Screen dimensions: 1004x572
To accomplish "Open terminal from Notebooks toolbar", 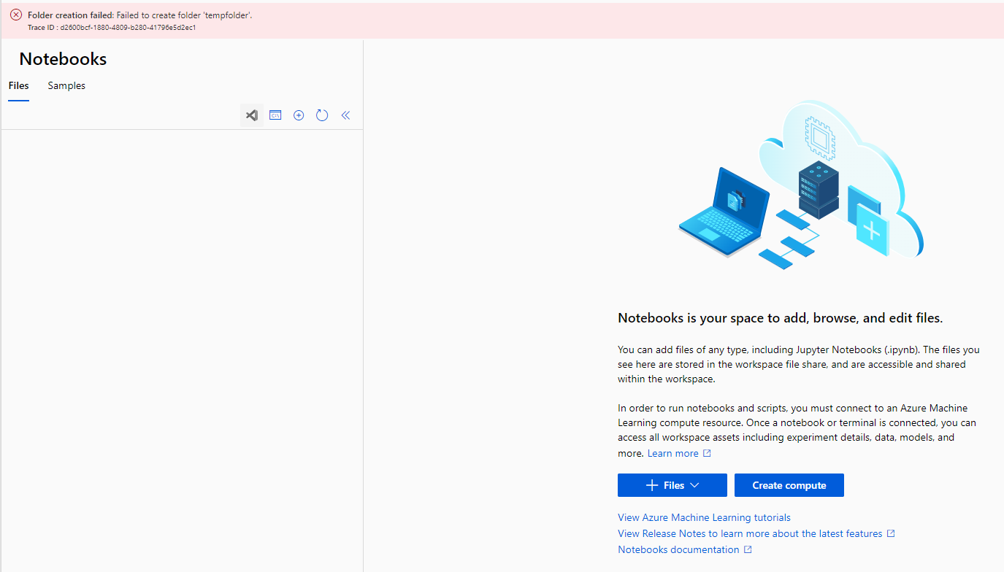I will (x=275, y=115).
